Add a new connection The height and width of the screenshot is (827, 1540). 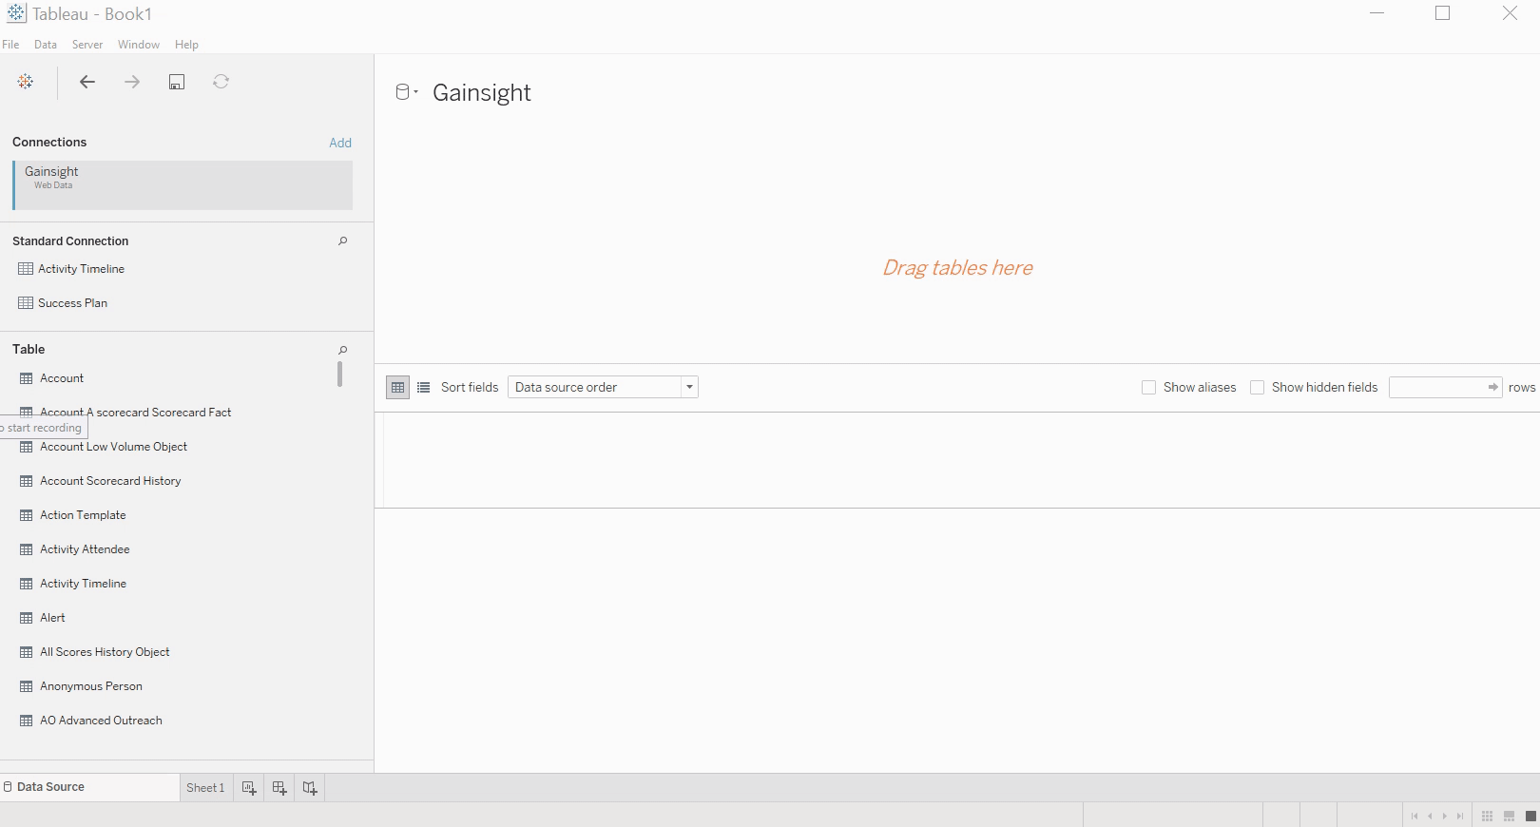[340, 143]
